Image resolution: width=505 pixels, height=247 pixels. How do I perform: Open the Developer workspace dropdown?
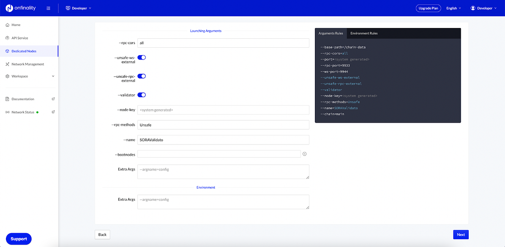tap(79, 8)
